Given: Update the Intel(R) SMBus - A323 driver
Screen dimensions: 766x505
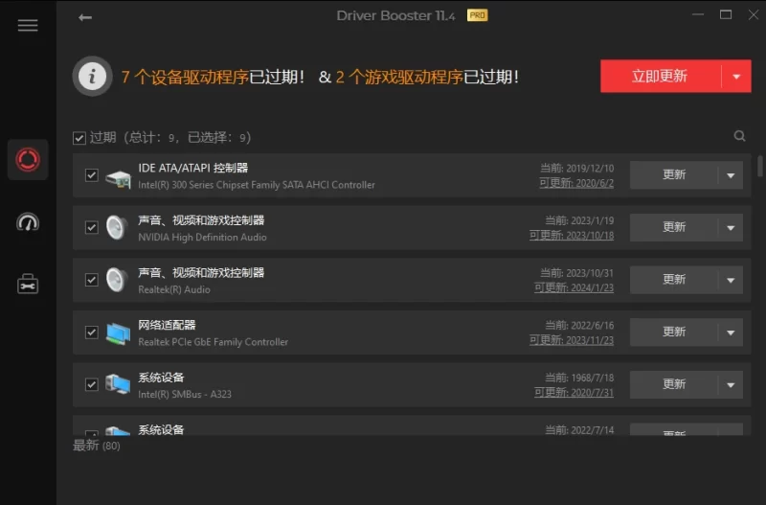Looking at the screenshot, I should pos(674,384).
